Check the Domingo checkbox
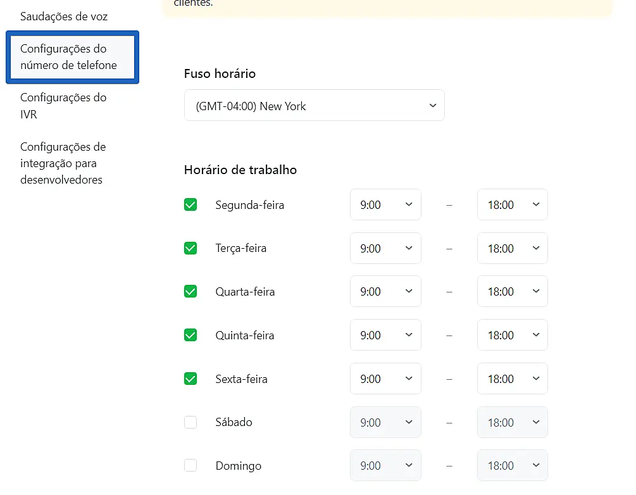 pos(190,466)
